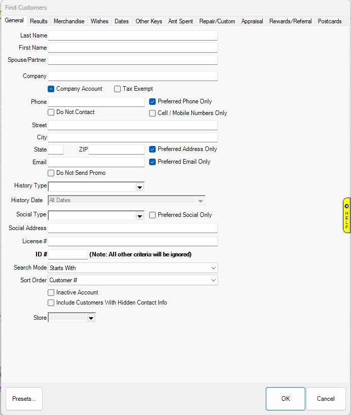Enable Inactive Account checkbox

click(51, 292)
